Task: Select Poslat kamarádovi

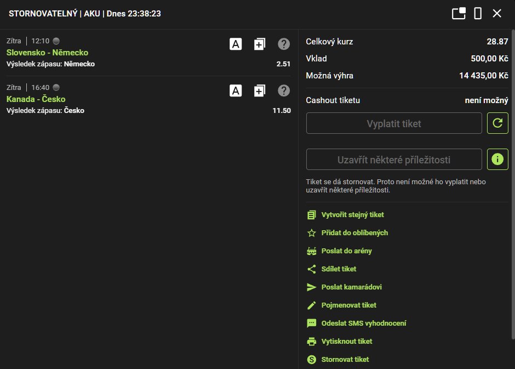Action: tap(351, 287)
